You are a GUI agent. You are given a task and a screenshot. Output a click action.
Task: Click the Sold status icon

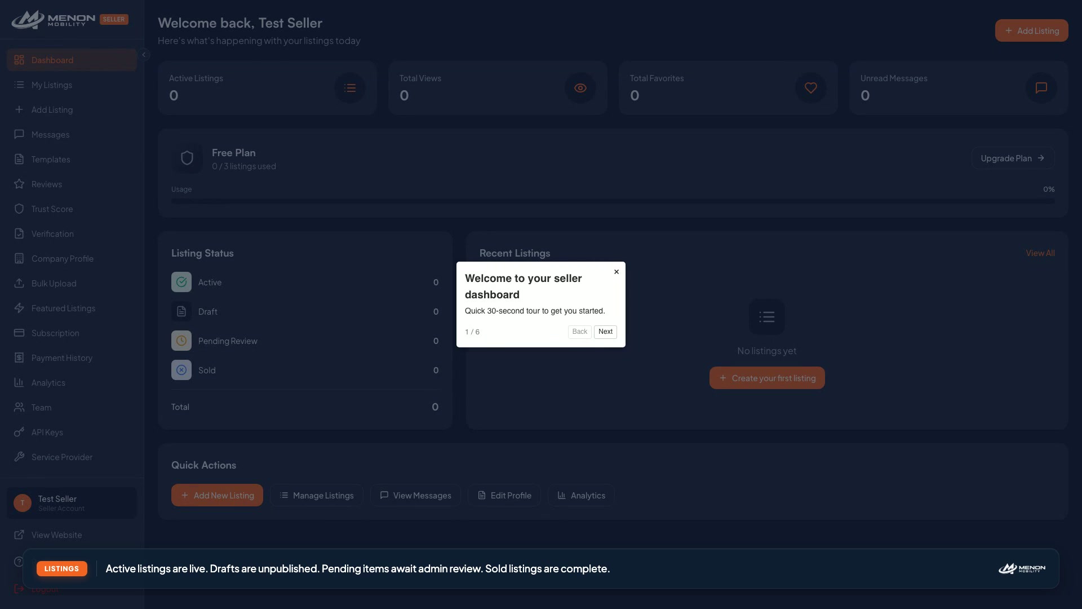[181, 370]
